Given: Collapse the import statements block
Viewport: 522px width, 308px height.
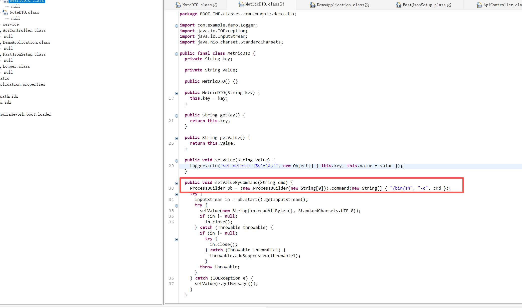Looking at the screenshot, I should (177, 26).
